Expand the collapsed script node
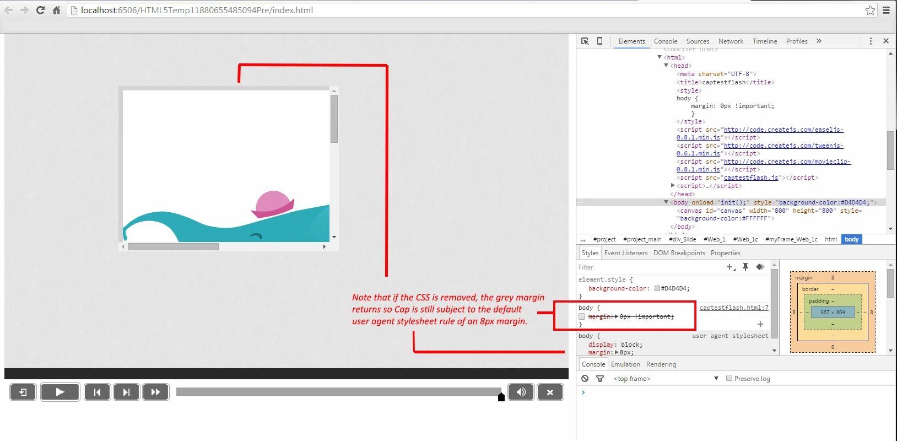Screen dimensions: 897x441 673,186
